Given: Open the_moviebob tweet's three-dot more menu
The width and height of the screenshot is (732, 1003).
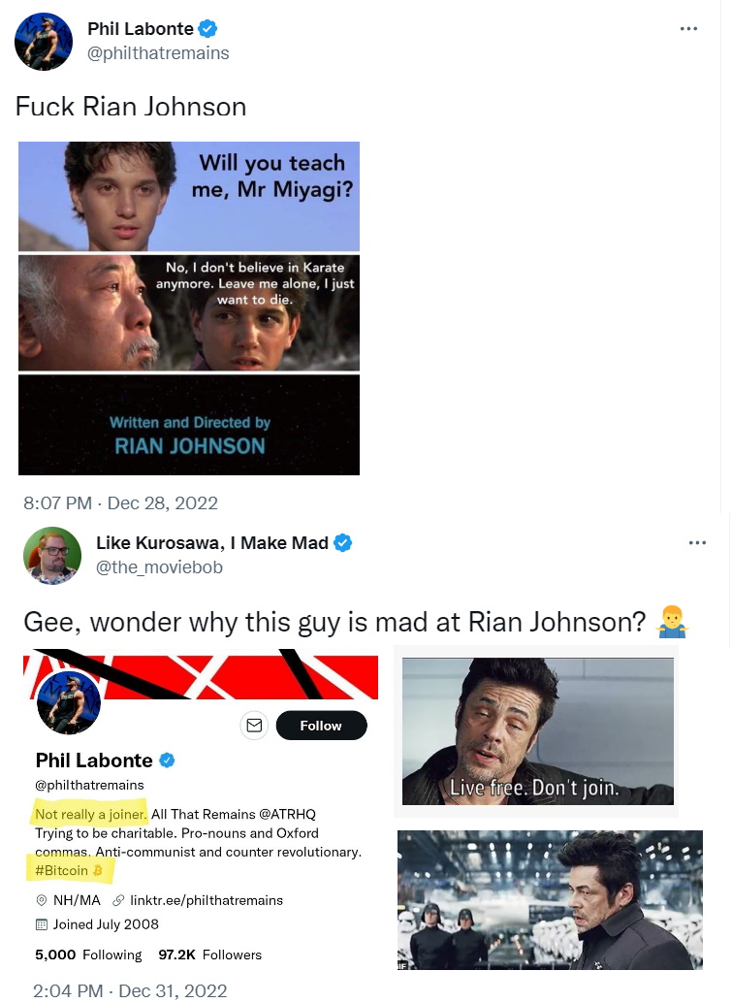Looking at the screenshot, I should coord(697,543).
